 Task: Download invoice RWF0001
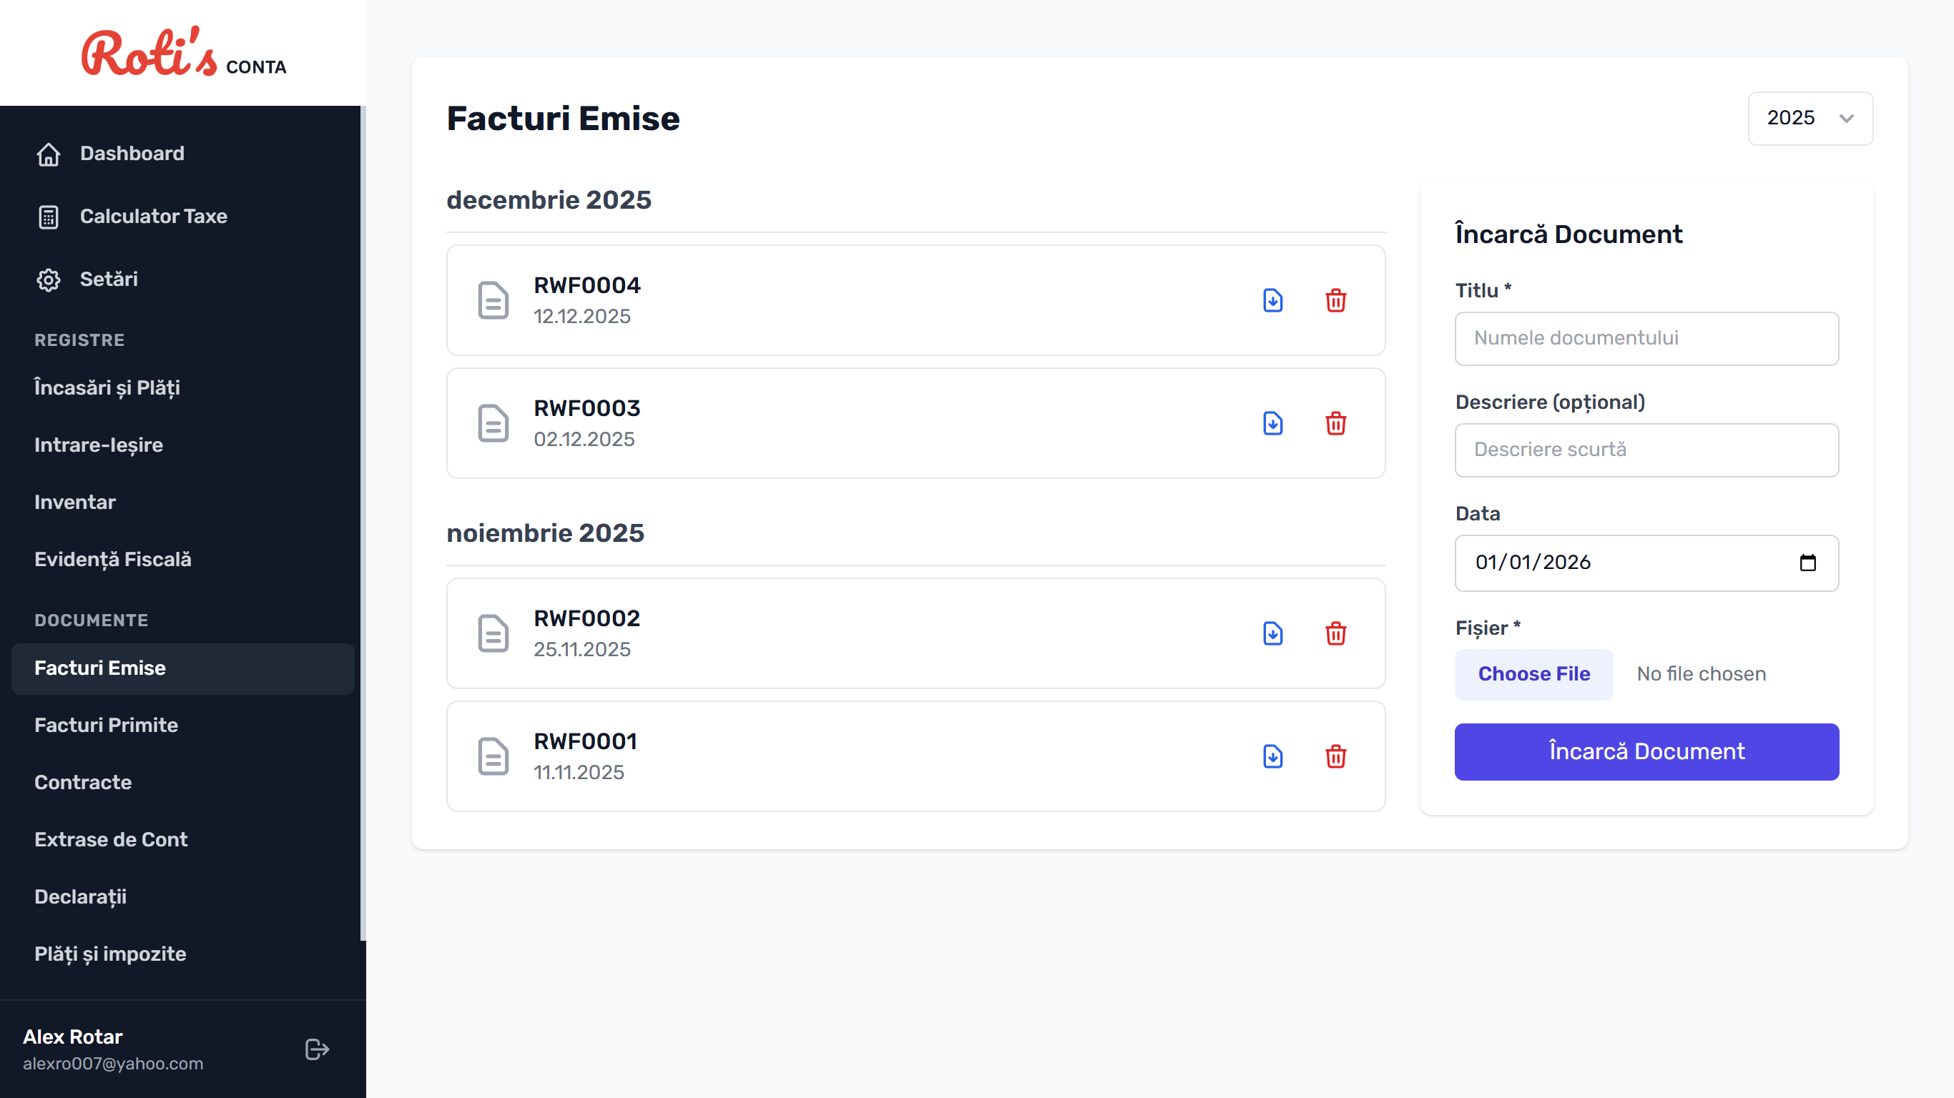(x=1273, y=756)
